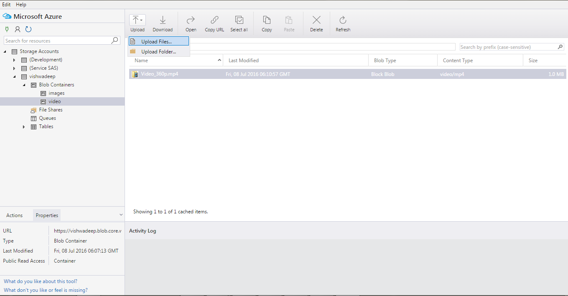Click the Block Blob type cell
The width and height of the screenshot is (568, 296).
[x=382, y=74]
